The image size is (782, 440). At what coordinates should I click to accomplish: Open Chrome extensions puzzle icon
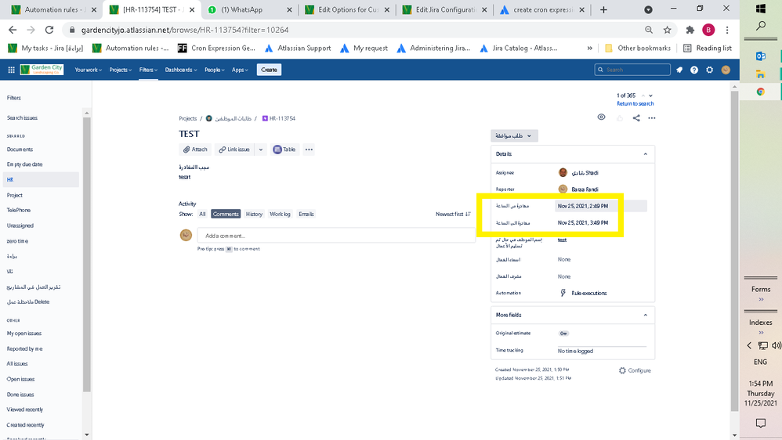(690, 30)
